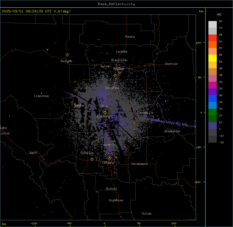Click the Lake Louise label
Screen dimensions: 233x227
(x=5, y=130)
